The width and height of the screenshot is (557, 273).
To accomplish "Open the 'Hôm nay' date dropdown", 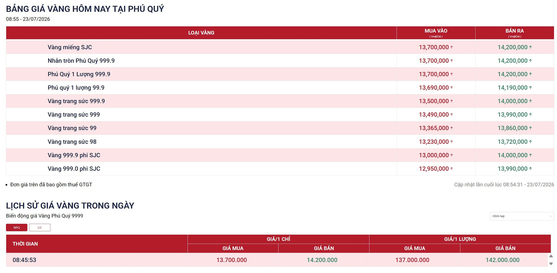I will click(522, 216).
